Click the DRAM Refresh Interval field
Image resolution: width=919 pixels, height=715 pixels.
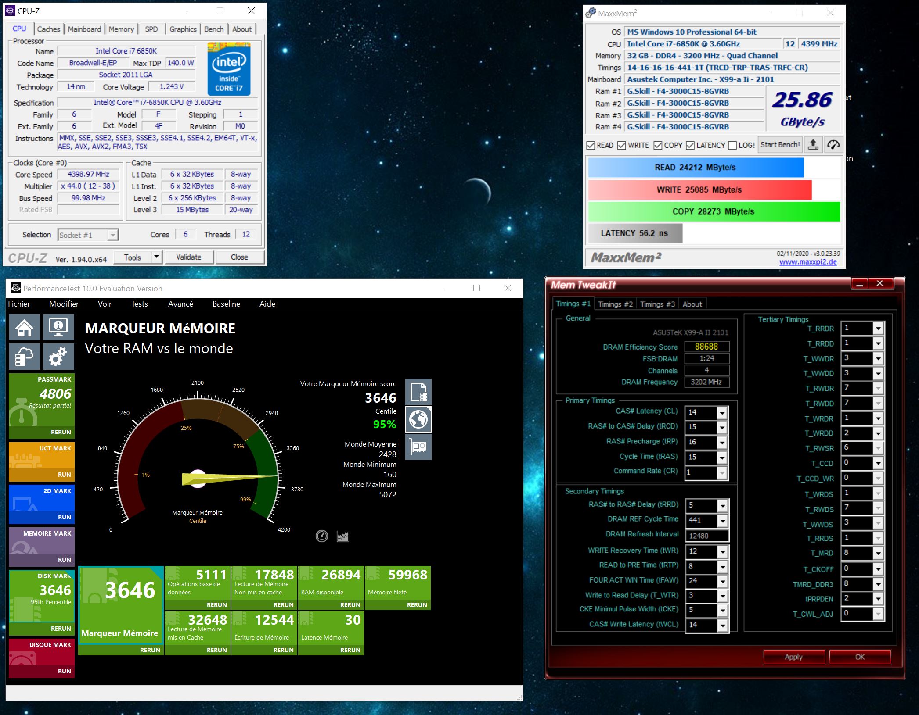click(x=706, y=536)
